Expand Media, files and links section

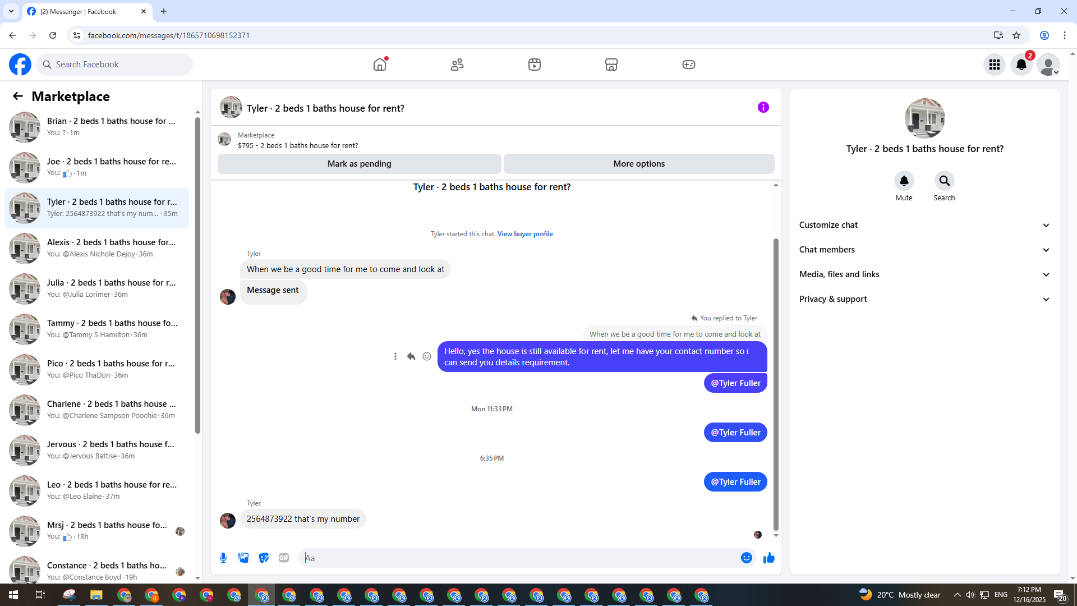pyautogui.click(x=924, y=274)
